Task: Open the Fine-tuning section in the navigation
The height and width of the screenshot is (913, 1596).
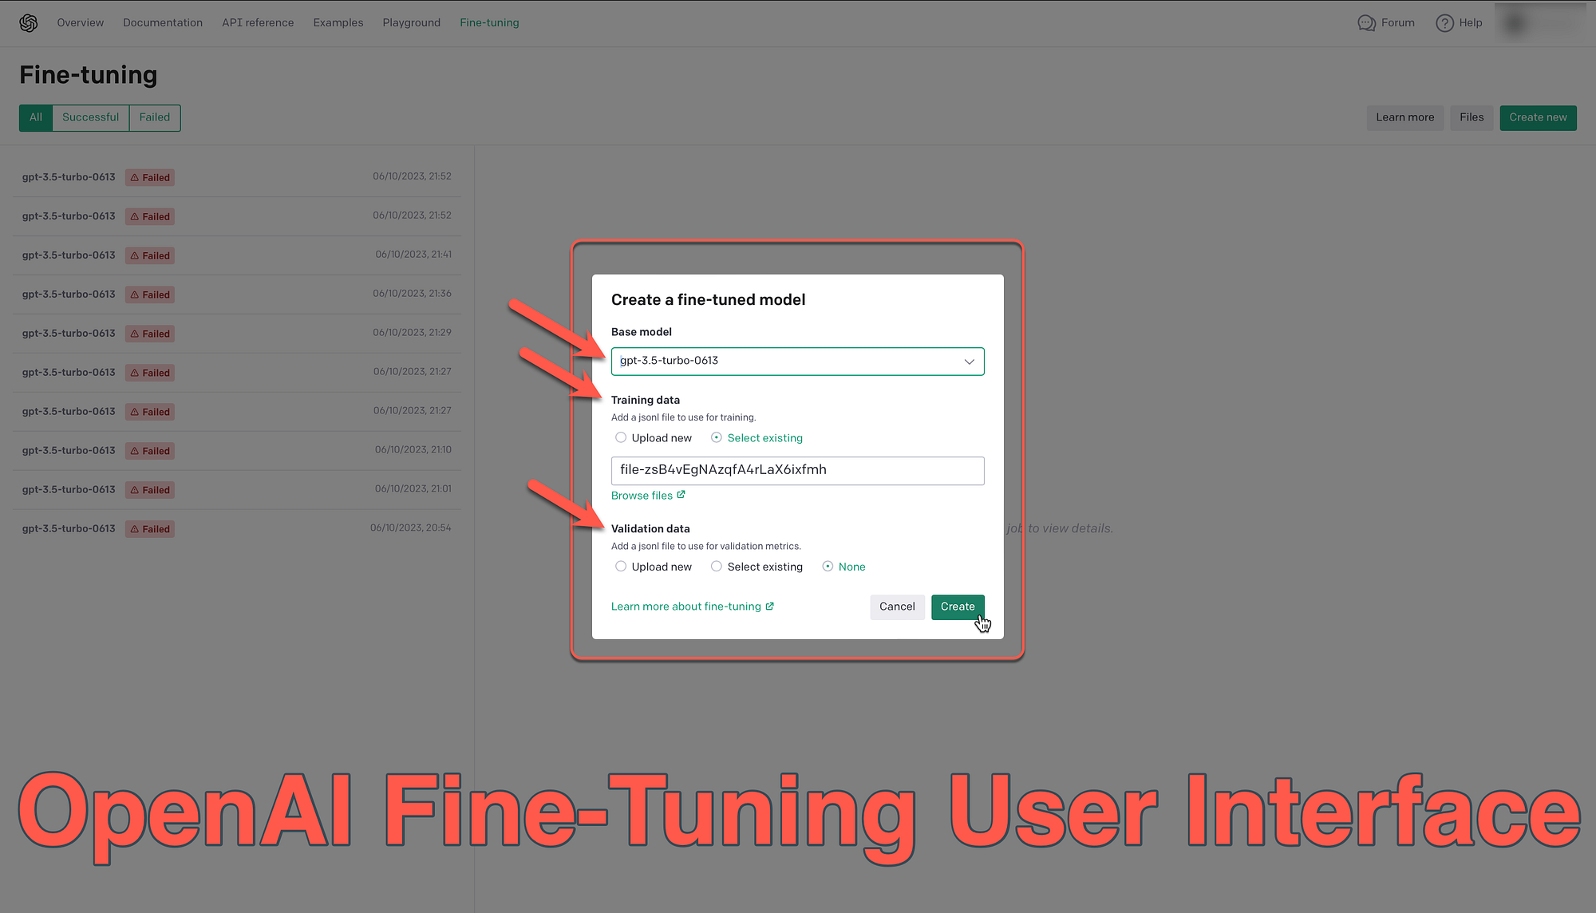Action: pyautogui.click(x=489, y=22)
